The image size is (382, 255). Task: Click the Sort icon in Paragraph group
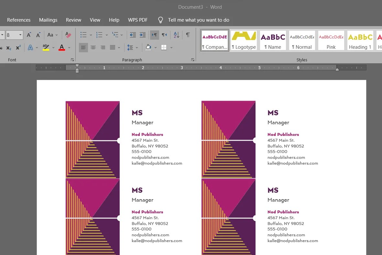tap(176, 35)
